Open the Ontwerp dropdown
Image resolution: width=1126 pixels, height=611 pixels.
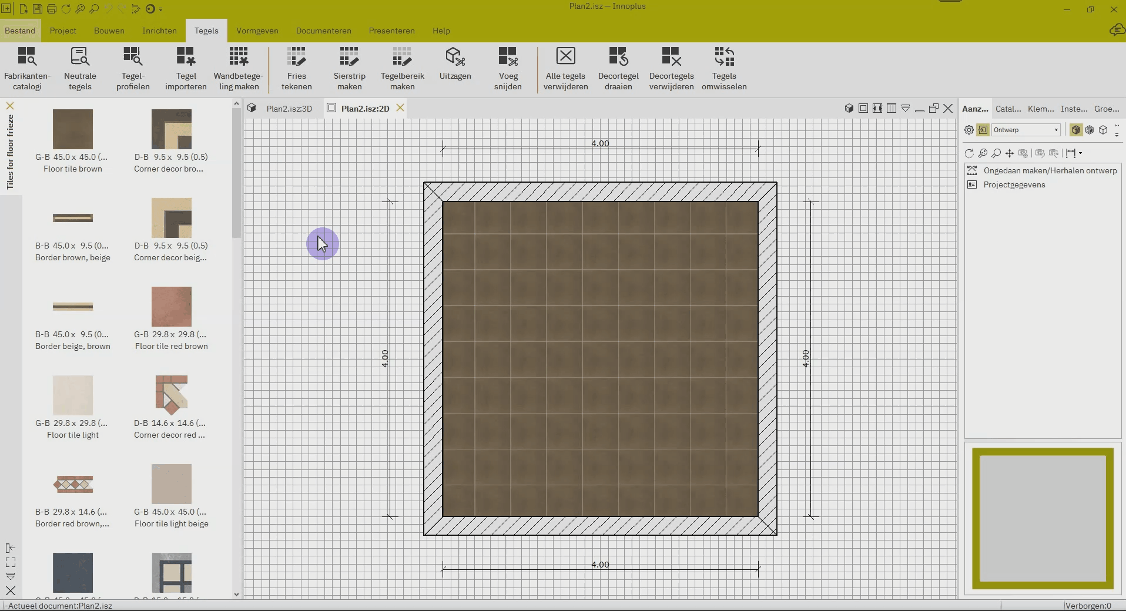pos(1026,130)
